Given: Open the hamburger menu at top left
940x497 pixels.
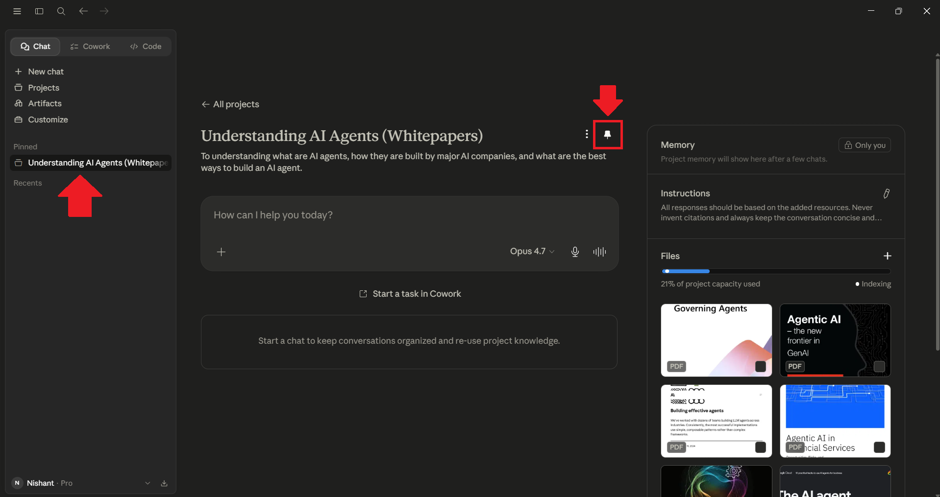Looking at the screenshot, I should [x=17, y=11].
